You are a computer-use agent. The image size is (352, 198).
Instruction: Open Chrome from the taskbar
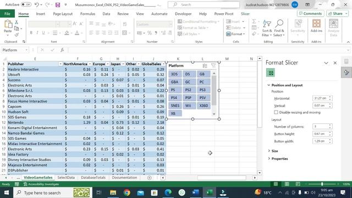(x=127, y=193)
